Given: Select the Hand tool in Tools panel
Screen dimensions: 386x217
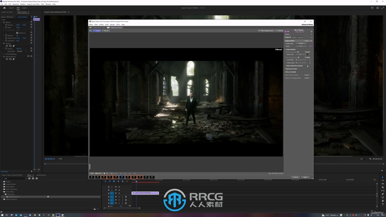Looking at the screenshot, I should 383,201.
